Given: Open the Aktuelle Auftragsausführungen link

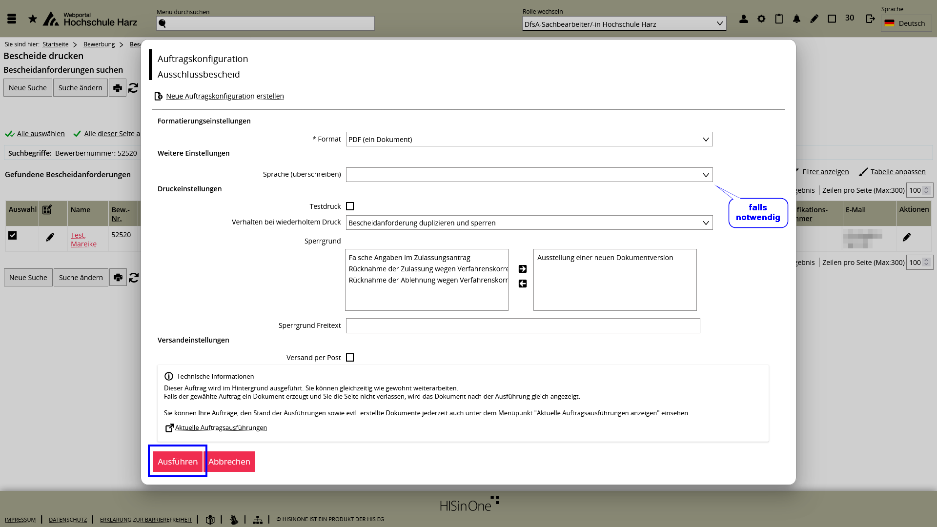Looking at the screenshot, I should [x=221, y=428].
